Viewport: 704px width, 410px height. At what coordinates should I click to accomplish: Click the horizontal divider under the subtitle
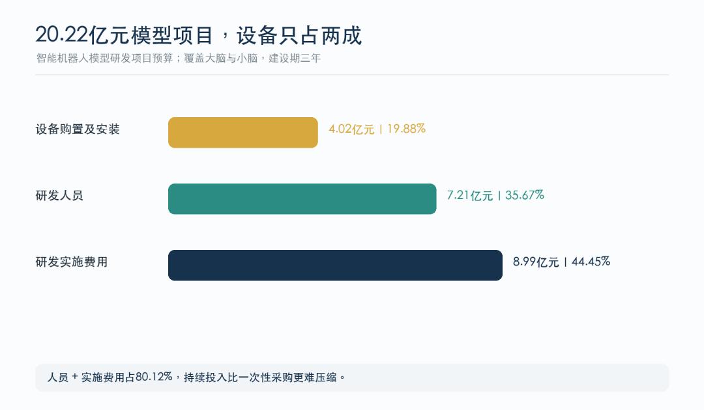(352, 75)
